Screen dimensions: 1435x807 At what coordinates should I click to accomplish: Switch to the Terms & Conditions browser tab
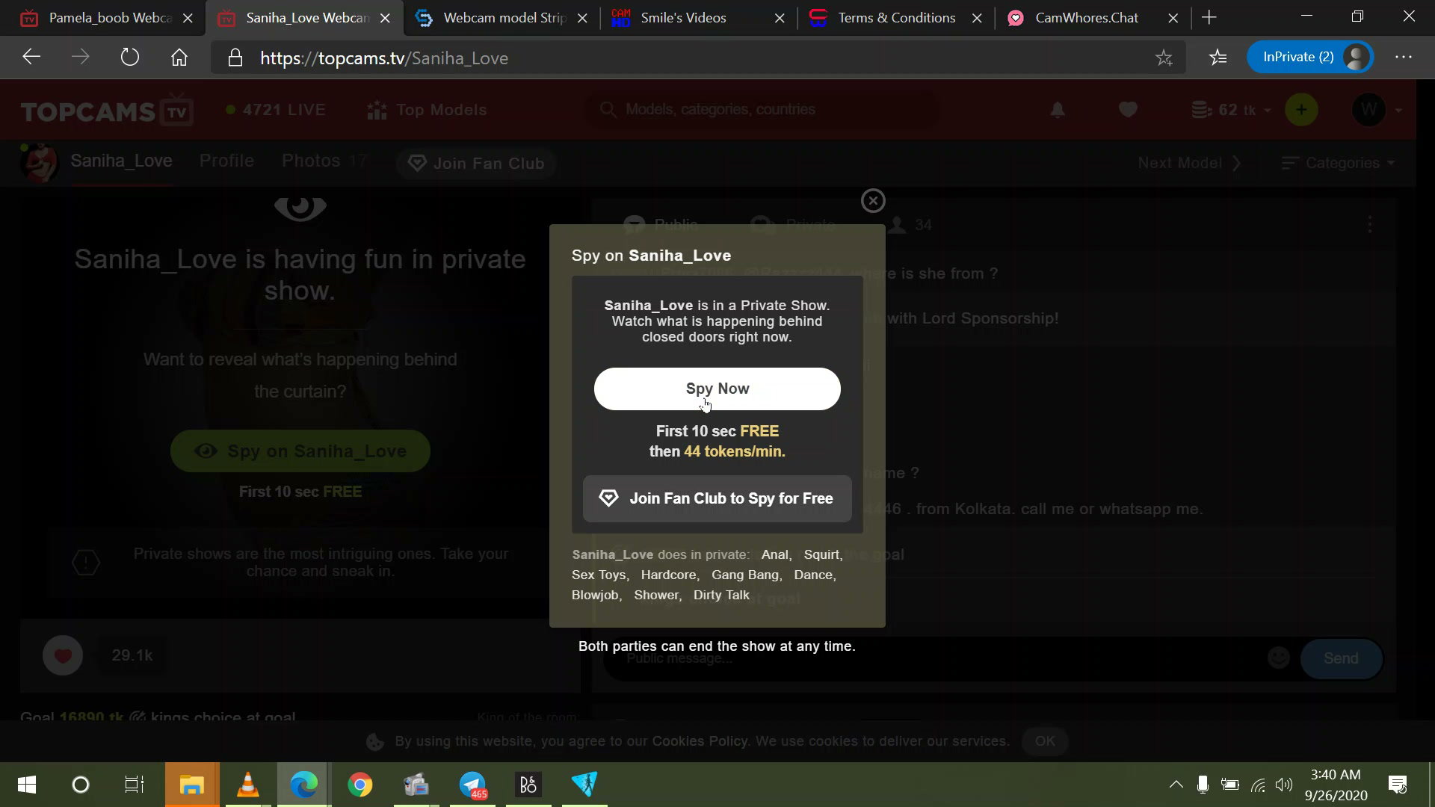pos(897,18)
